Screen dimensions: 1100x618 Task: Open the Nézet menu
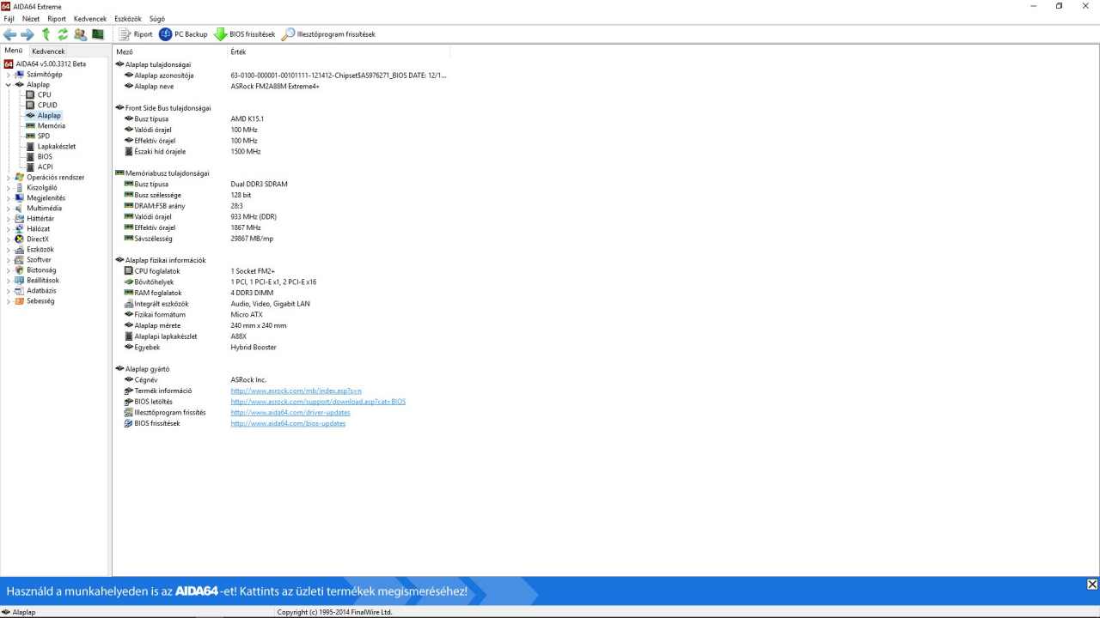(x=31, y=18)
